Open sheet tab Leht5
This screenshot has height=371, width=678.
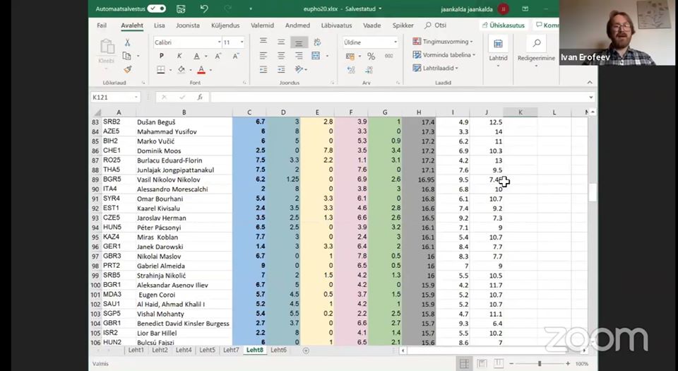coord(207,351)
